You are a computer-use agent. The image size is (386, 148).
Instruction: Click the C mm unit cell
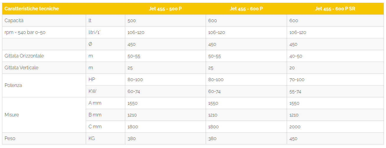tap(95, 127)
